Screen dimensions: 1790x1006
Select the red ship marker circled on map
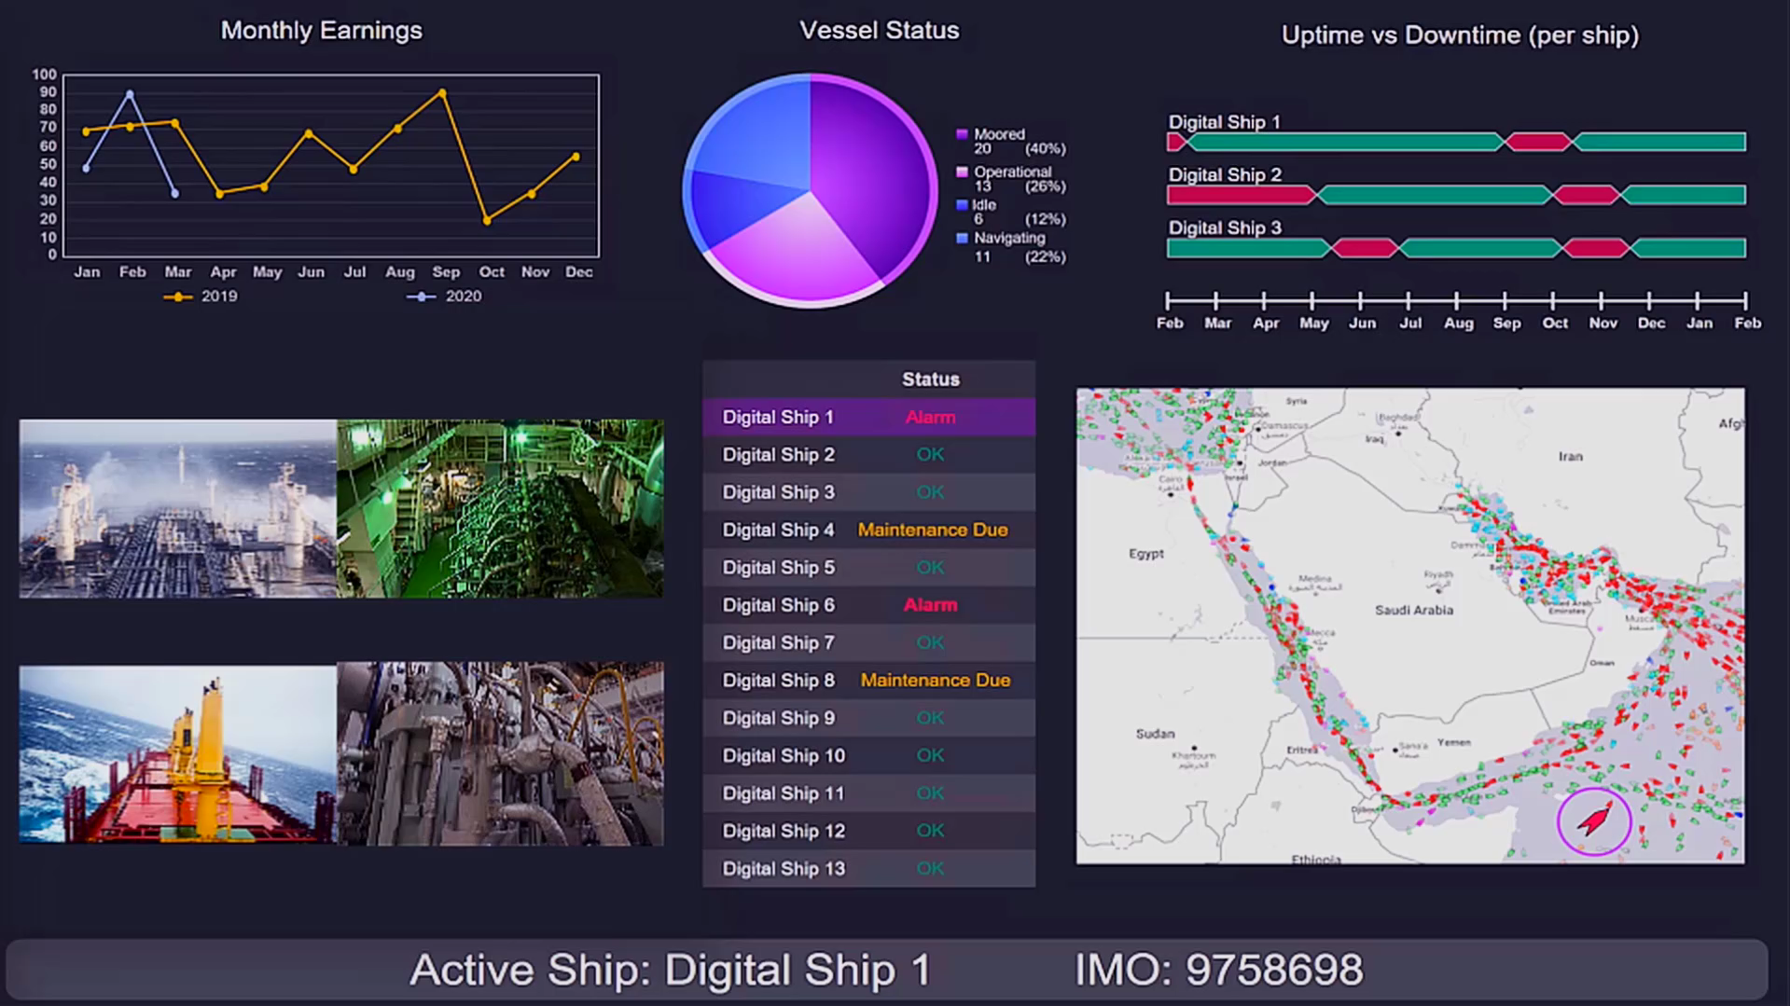pos(1594,820)
